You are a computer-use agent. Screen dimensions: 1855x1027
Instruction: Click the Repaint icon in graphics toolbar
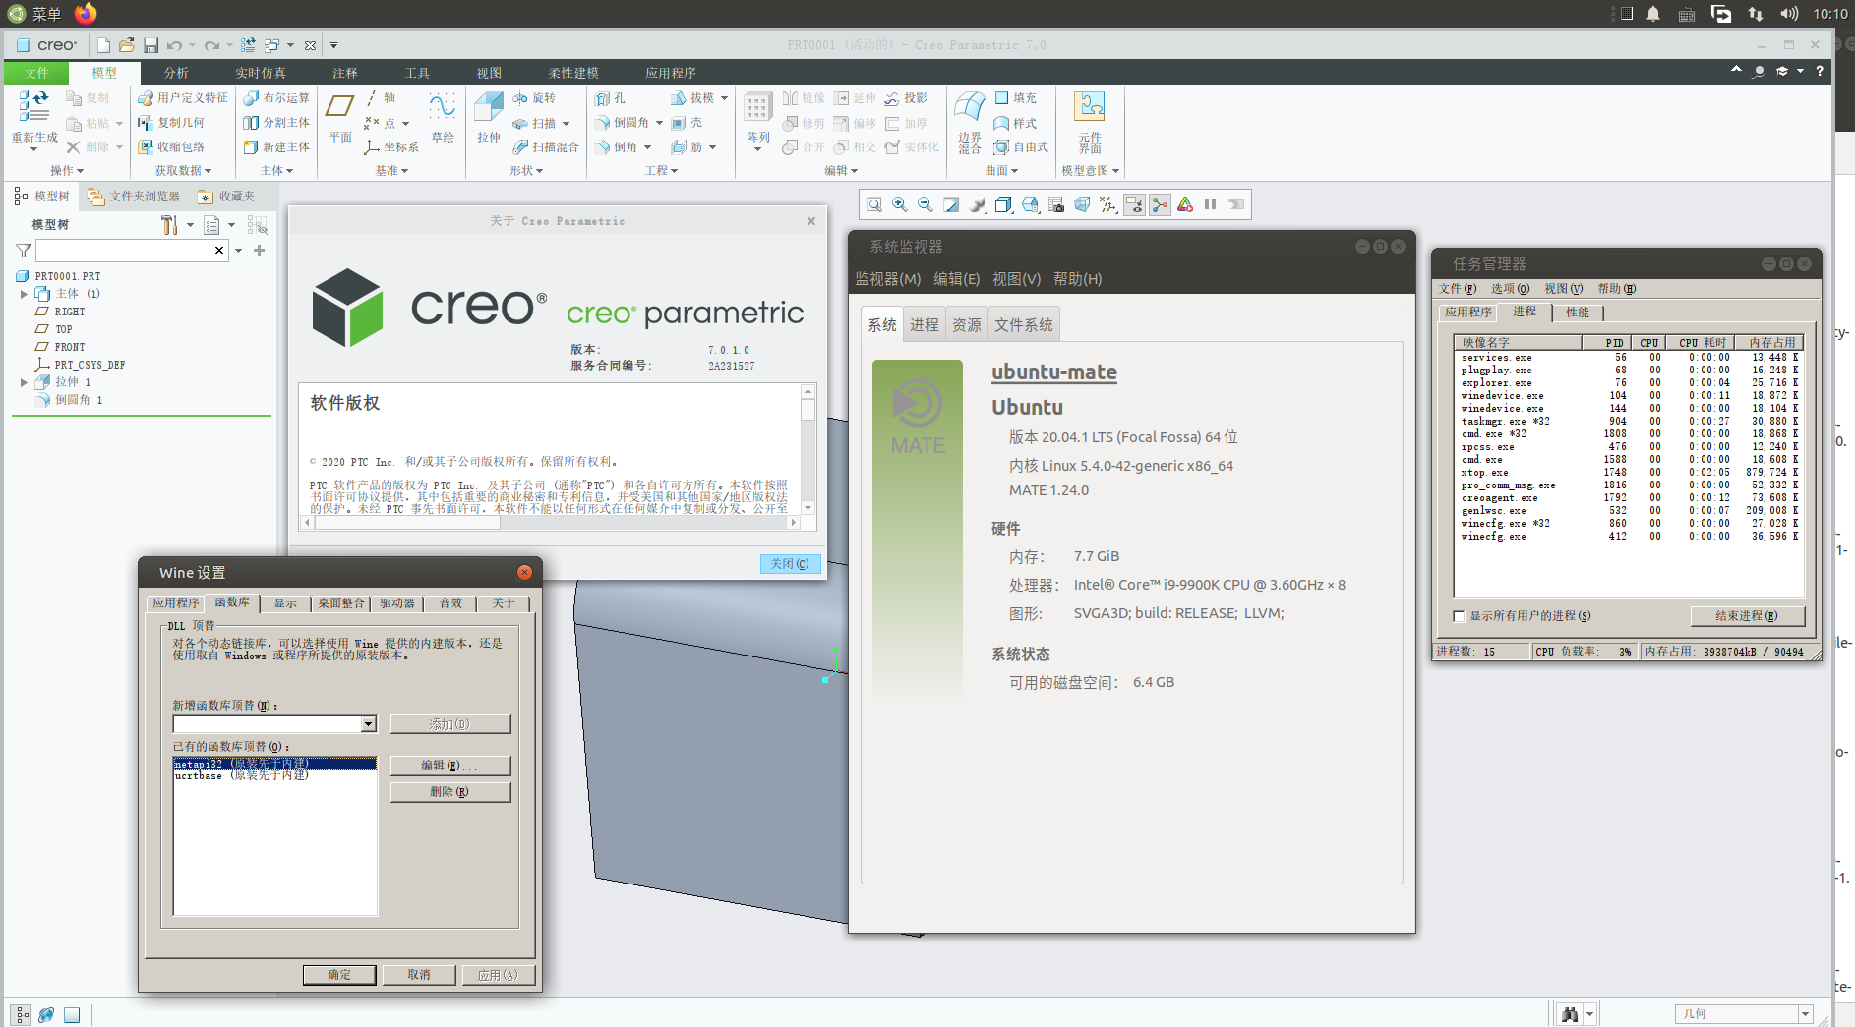951,204
